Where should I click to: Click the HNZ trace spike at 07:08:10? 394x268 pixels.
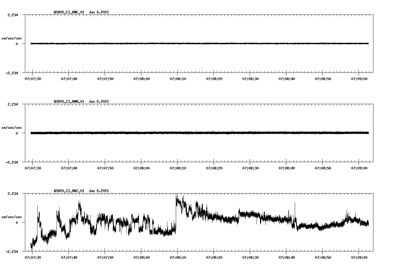click(x=176, y=200)
